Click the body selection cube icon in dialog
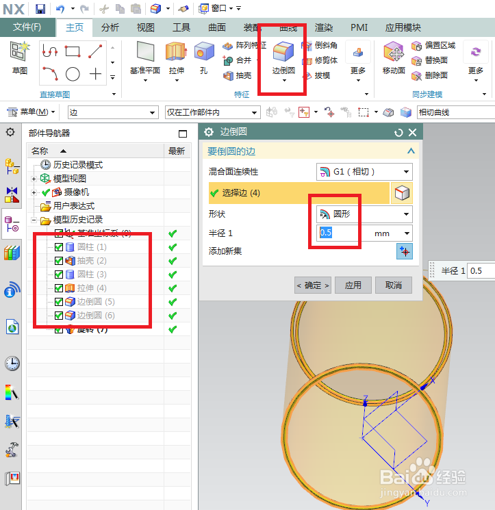The width and height of the screenshot is (495, 510). coord(402,193)
